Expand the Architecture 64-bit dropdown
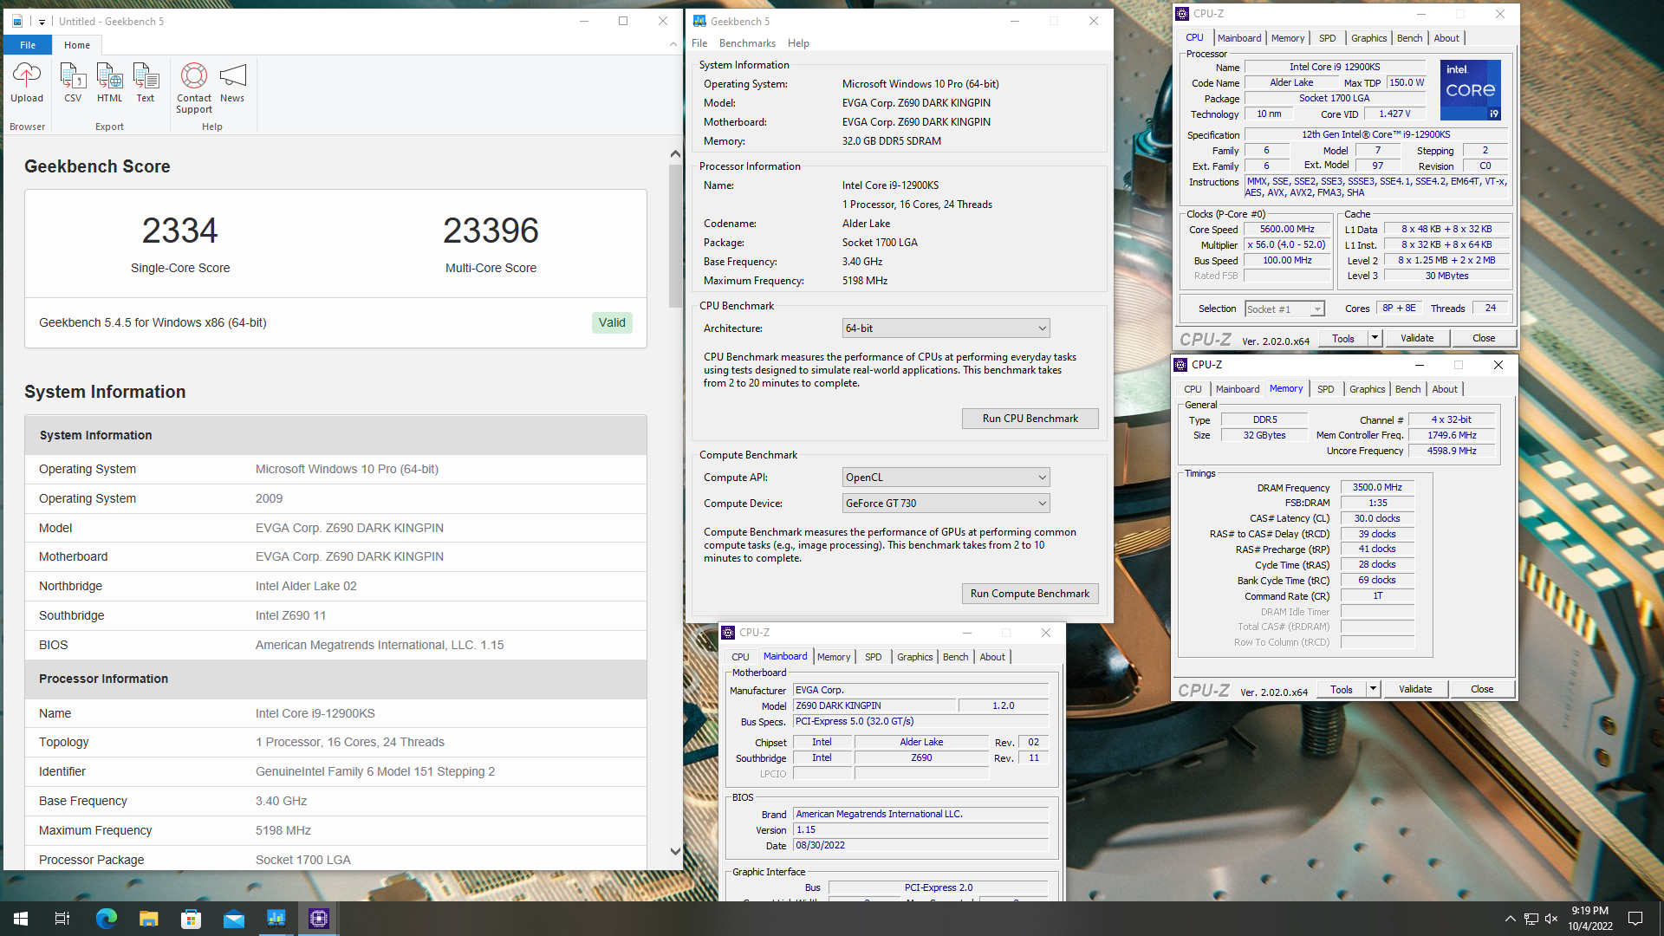Screen dimensions: 1664x936 click(946, 328)
